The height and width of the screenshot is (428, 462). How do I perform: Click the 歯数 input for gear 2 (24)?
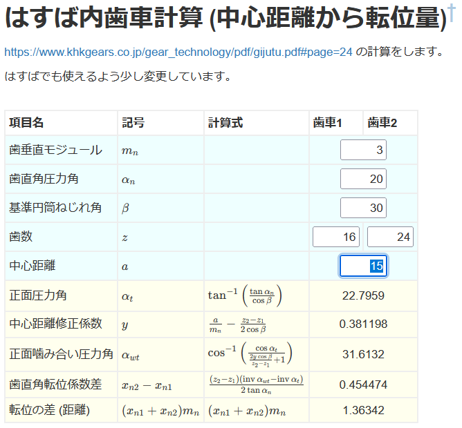coord(390,237)
